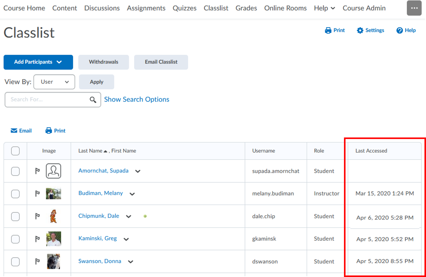Tick the checkbox for Greg Kaminski

click(x=15, y=239)
